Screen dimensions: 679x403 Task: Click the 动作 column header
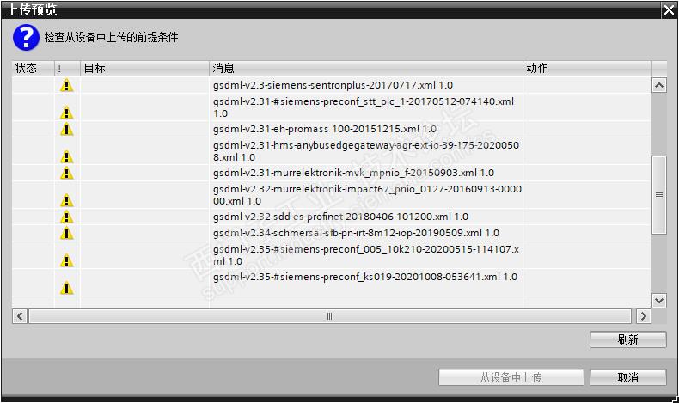587,69
